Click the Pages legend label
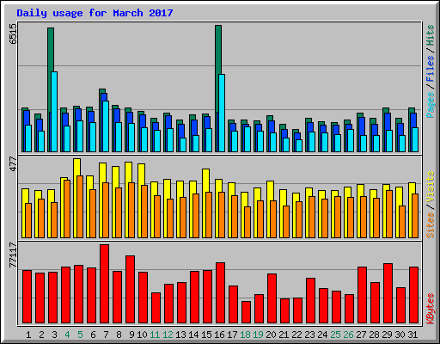The width and height of the screenshot is (440, 344). tap(431, 105)
